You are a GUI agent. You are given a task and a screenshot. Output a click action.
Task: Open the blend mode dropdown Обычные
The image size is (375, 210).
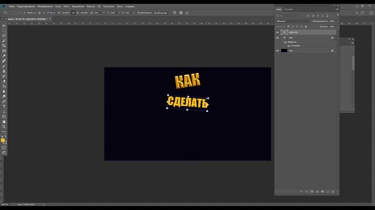point(293,21)
